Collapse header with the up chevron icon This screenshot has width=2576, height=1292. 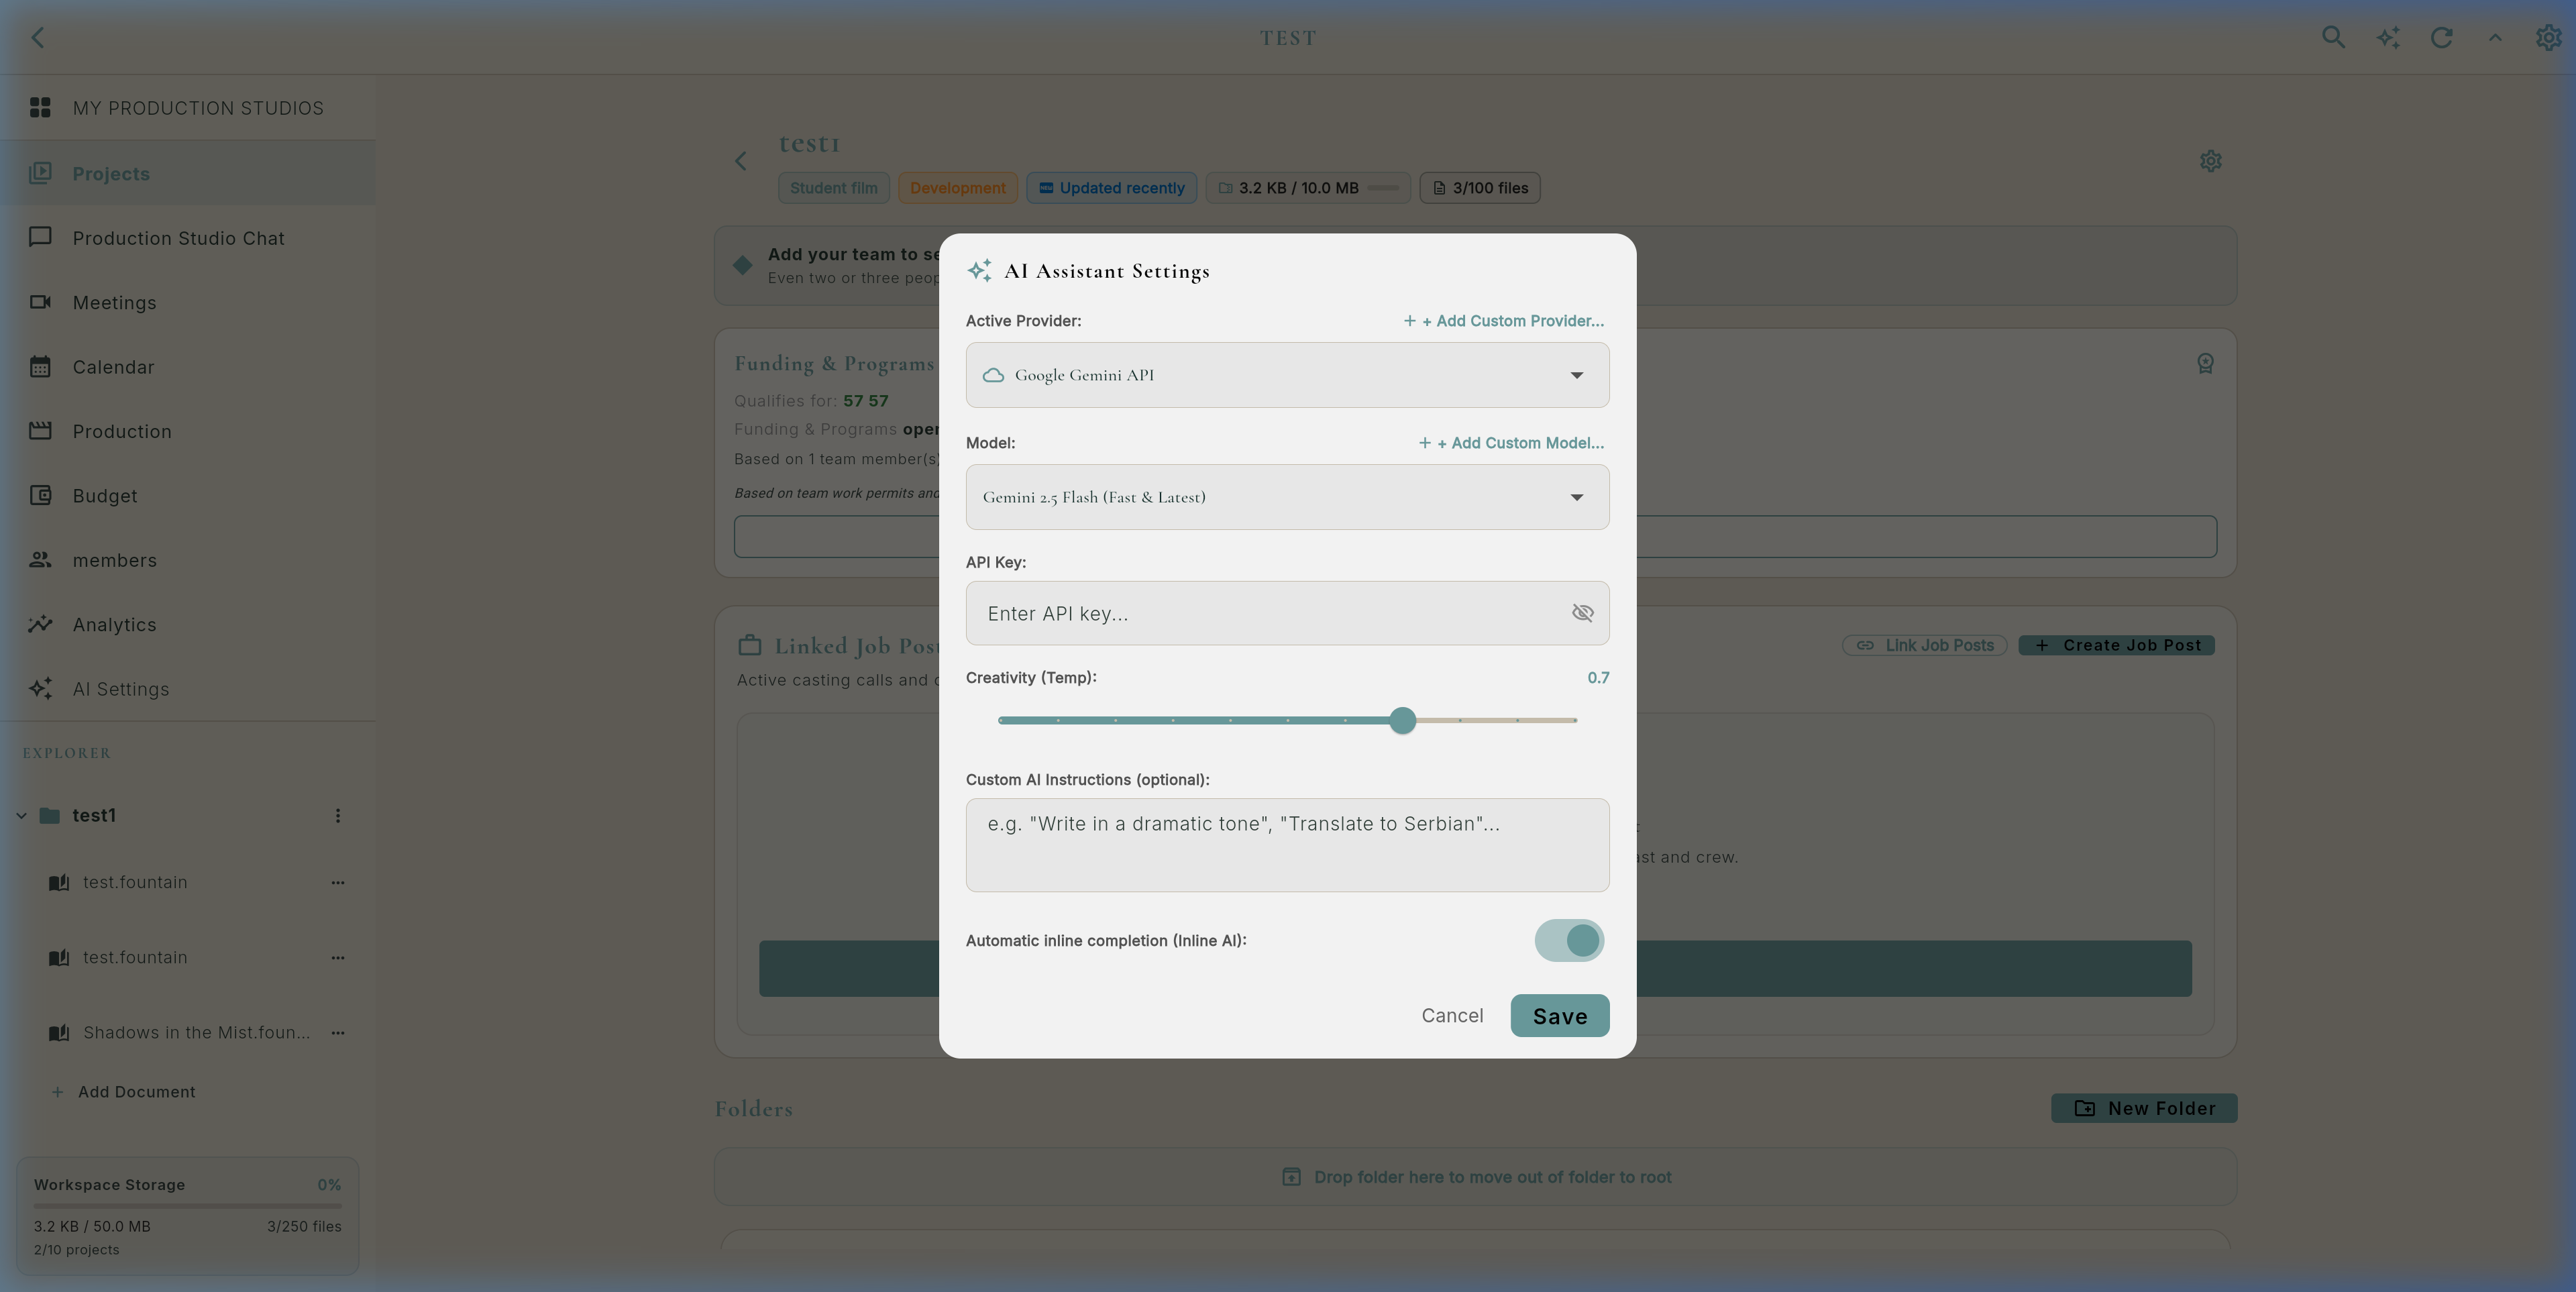coord(2495,37)
